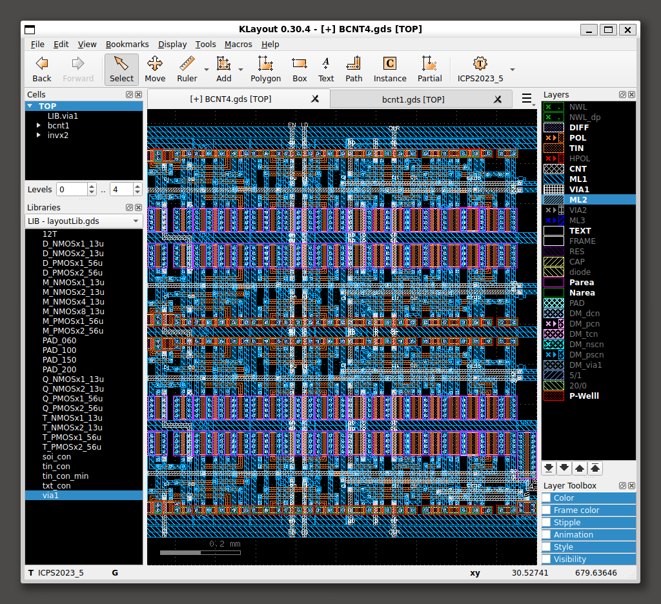Expand the bcnt1 cell tree node
Image resolution: width=661 pixels, height=604 pixels.
pyautogui.click(x=39, y=125)
